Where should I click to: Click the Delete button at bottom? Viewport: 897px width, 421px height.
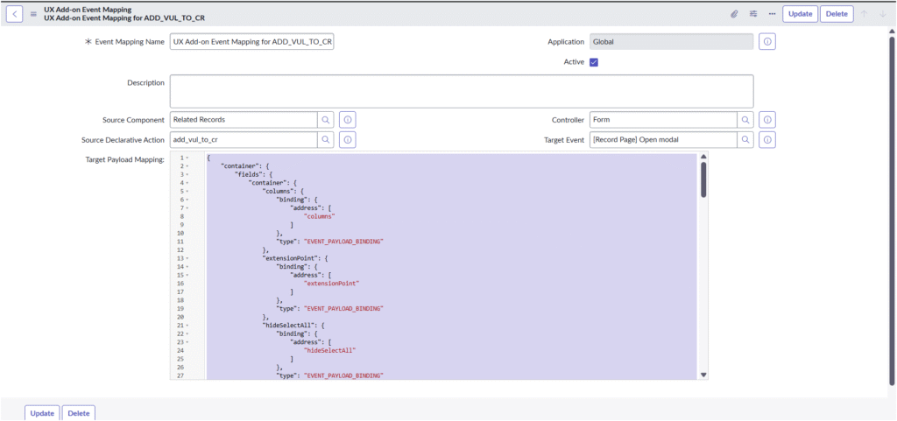(78, 413)
